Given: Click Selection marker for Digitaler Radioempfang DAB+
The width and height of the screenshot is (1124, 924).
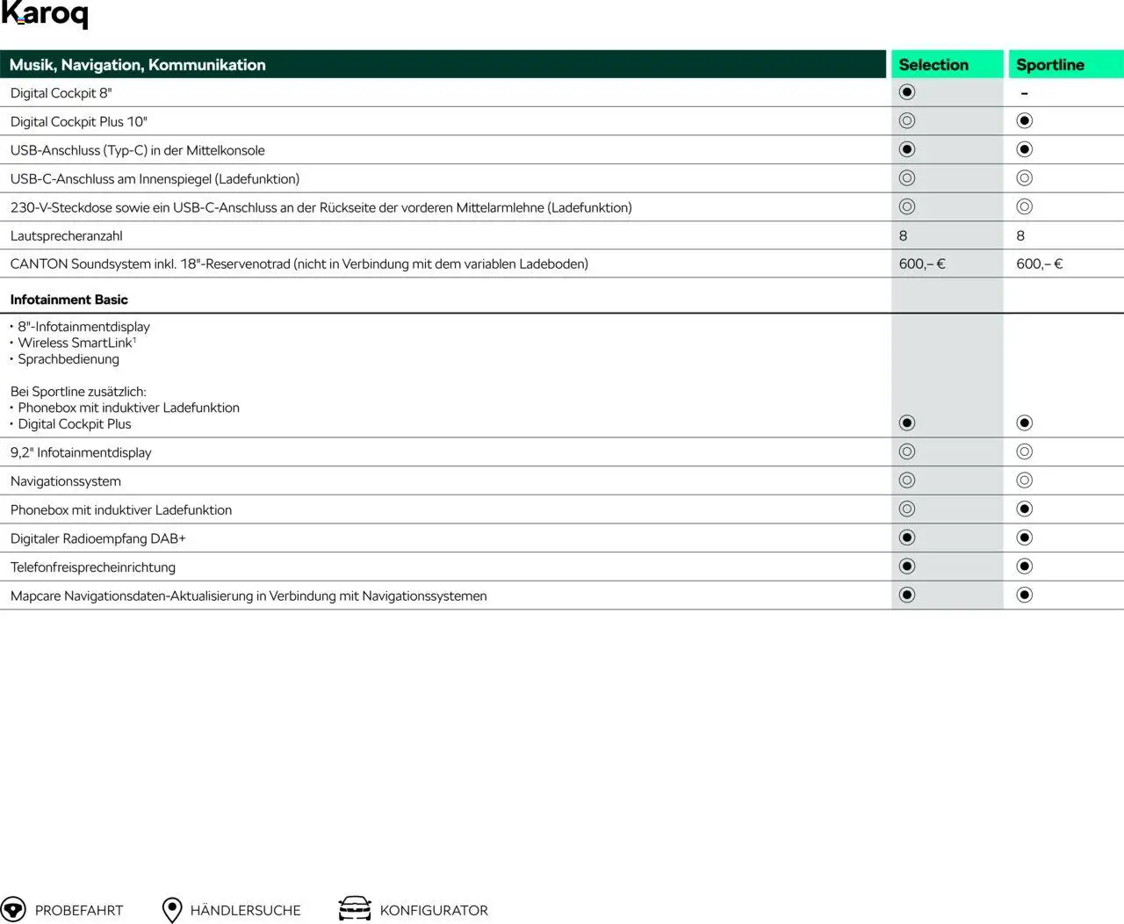Looking at the screenshot, I should click(907, 538).
